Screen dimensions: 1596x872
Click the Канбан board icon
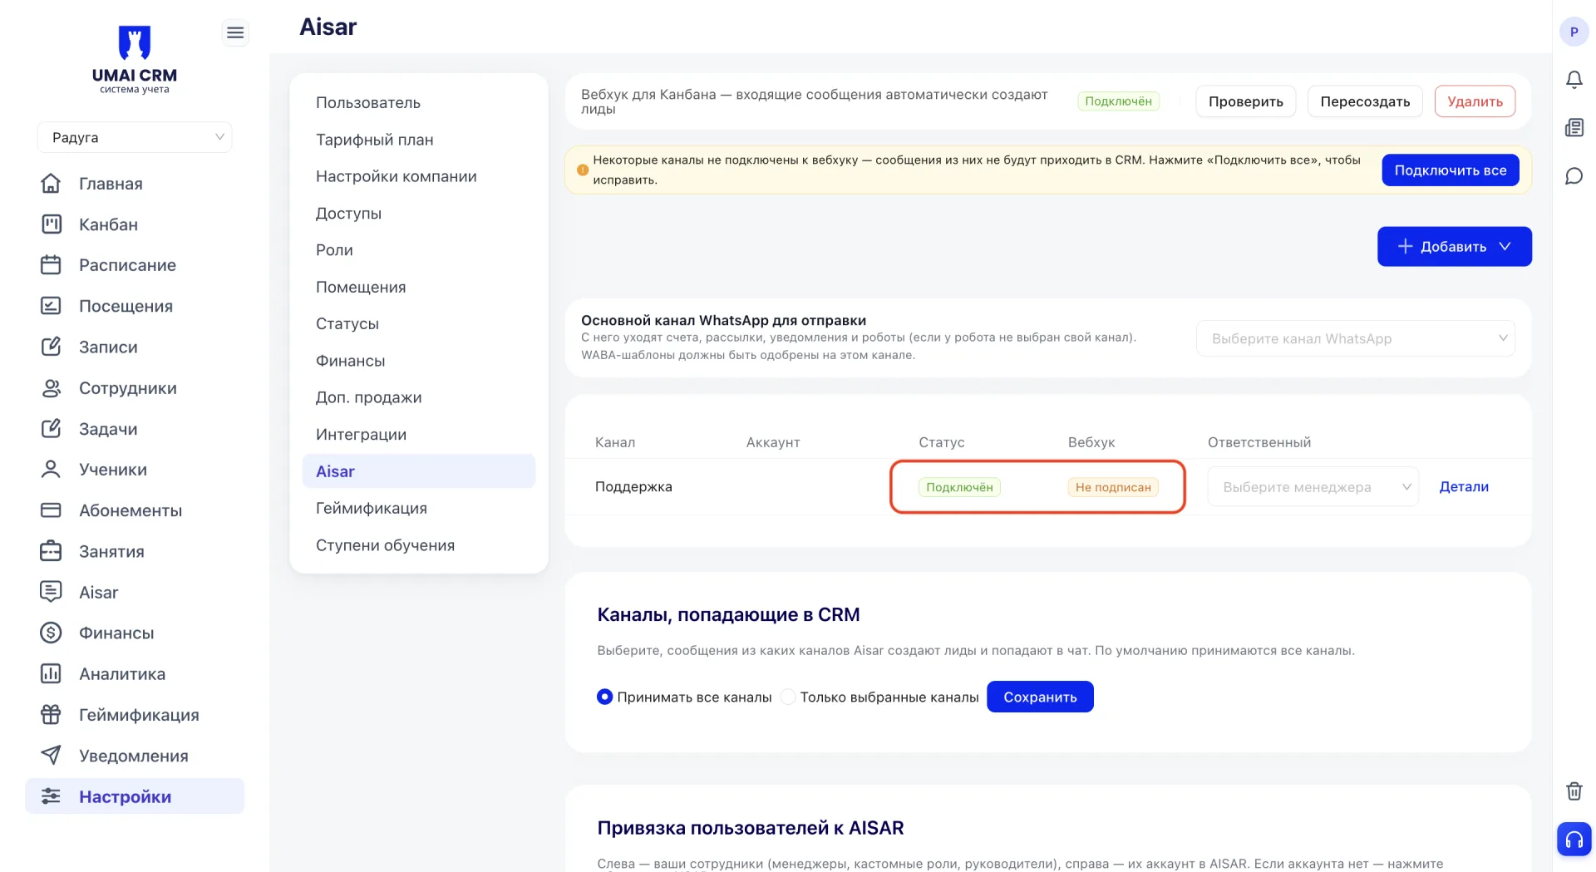pos(51,224)
